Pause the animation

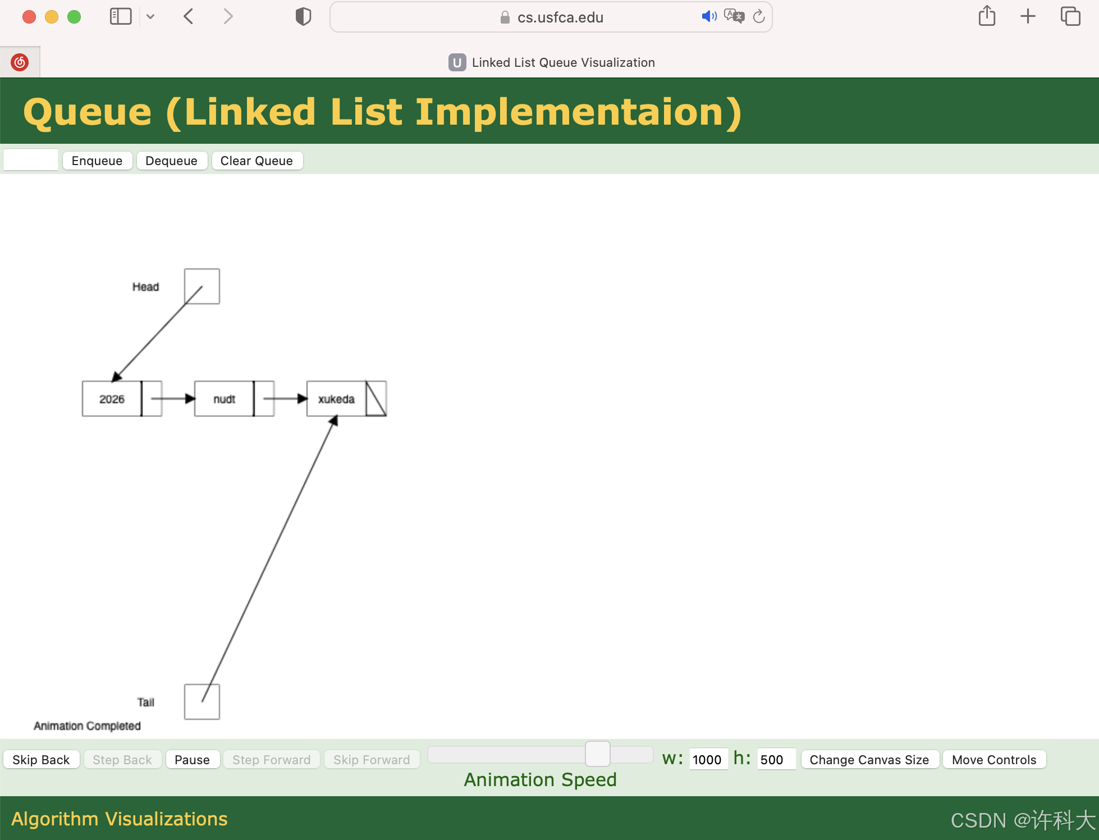[x=192, y=760]
